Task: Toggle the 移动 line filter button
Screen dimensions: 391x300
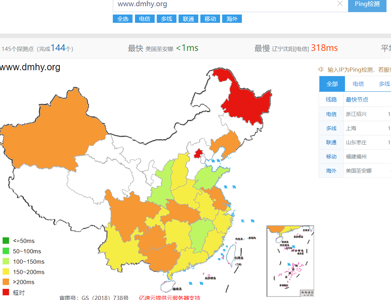Action: tap(210, 19)
